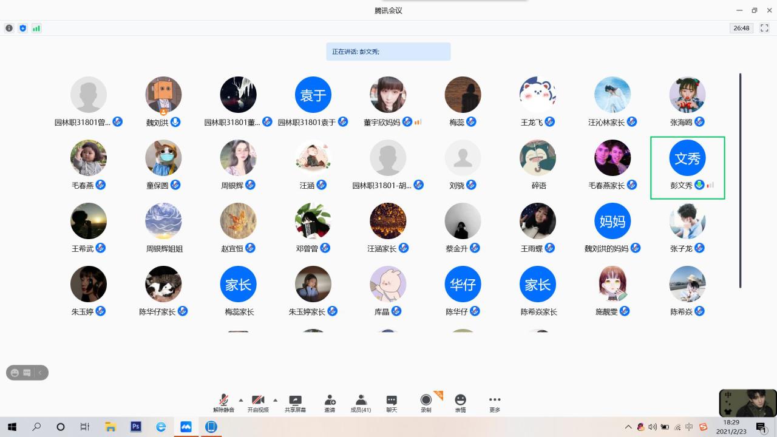Expand video options arrow beside 开启视频

point(275,400)
